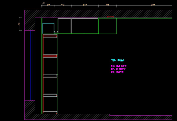Click the blue window lines on left wall
This screenshot has width=177, height=121.
pyautogui.click(x=31, y=65)
